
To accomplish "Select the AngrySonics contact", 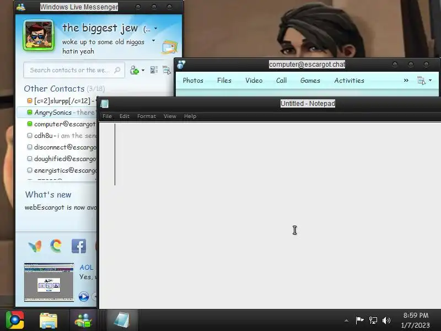I will pos(57,113).
